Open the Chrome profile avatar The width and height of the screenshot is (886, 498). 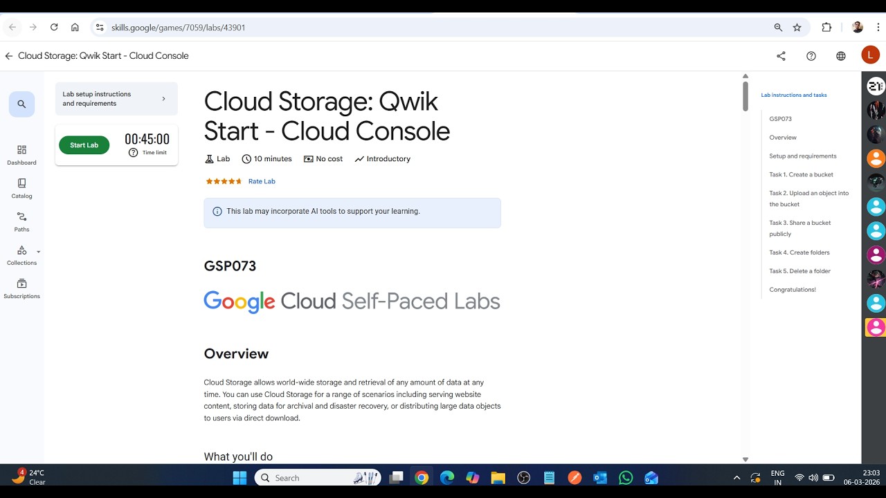pos(858,28)
